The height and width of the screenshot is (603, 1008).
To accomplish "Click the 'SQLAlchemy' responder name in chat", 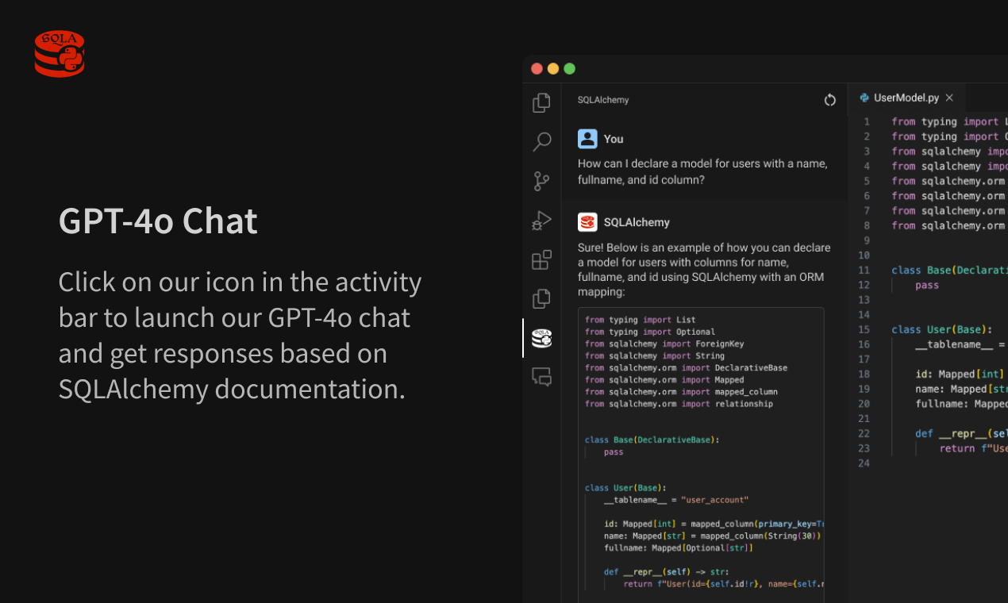I will (637, 222).
